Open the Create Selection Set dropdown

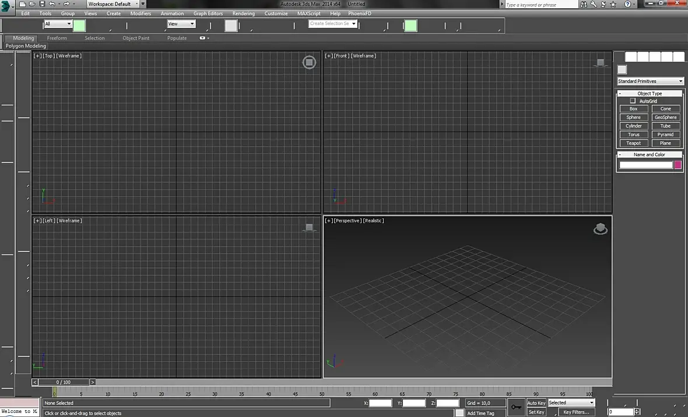coord(332,24)
